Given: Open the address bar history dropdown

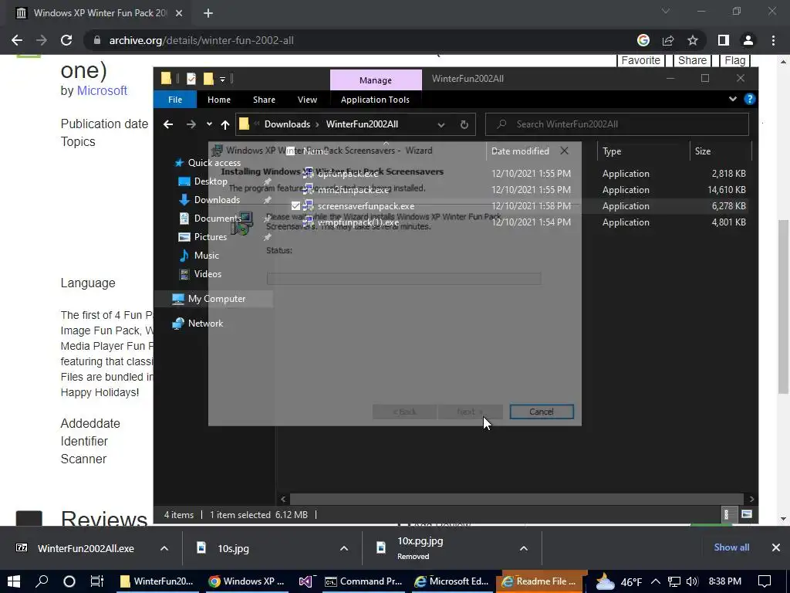Looking at the screenshot, I should click(441, 124).
